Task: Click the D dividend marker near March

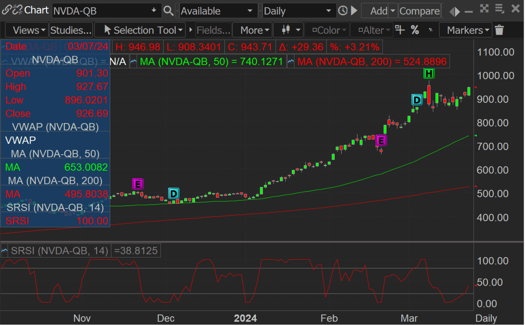Action: point(417,100)
